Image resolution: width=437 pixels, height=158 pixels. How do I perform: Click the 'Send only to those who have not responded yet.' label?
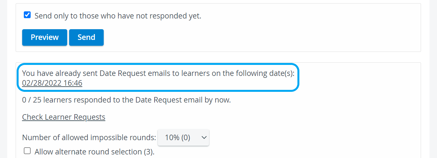click(118, 16)
